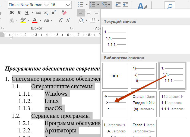Decrease font size with smaller A
Screen dimensions: 190x137
pos(68,20)
